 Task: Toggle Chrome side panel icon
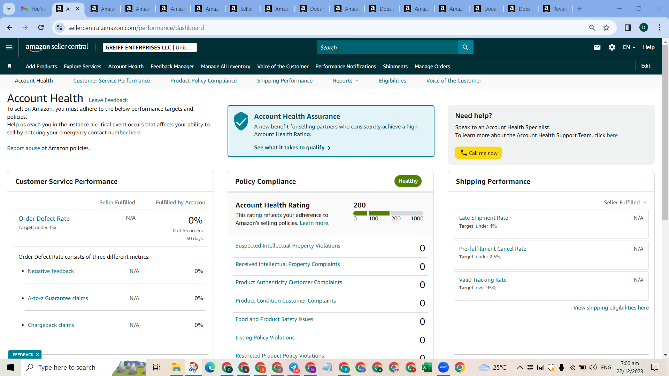pyautogui.click(x=628, y=28)
